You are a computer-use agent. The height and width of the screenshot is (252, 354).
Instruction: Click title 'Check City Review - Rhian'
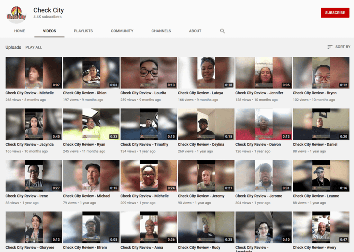click(85, 93)
